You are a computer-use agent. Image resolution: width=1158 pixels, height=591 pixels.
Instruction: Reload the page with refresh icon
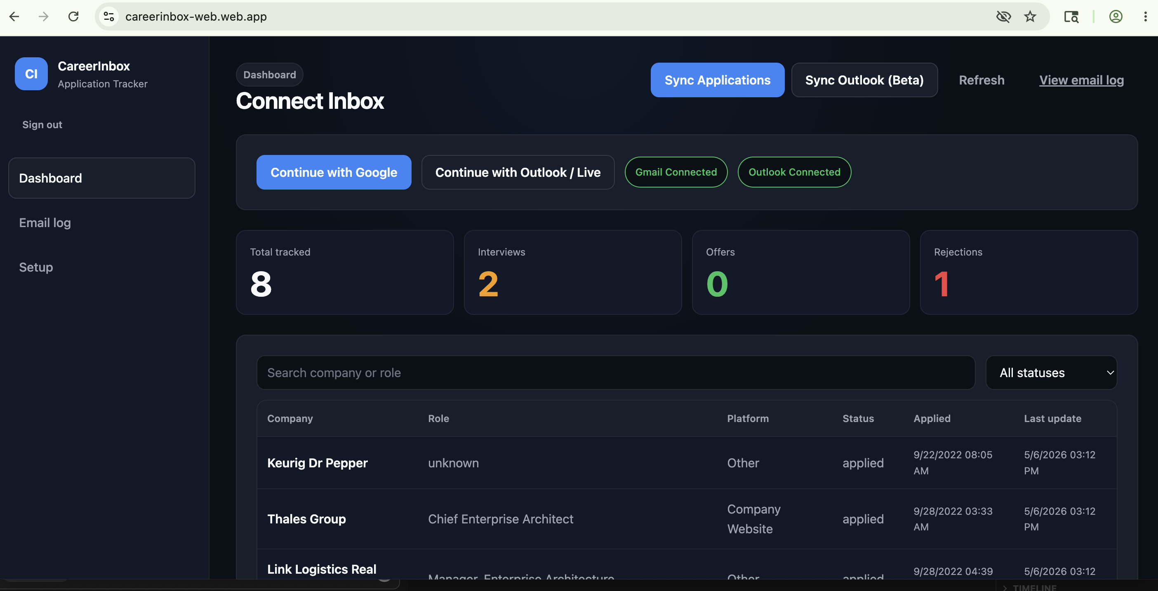73,16
